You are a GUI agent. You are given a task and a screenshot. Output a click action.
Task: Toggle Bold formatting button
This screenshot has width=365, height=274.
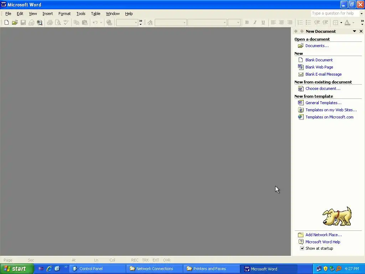[247, 22]
